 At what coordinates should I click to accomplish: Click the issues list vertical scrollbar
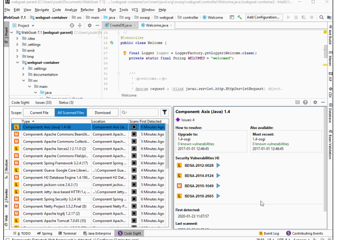[167, 146]
